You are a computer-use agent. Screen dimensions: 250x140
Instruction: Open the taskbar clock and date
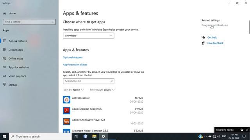pos(234,136)
